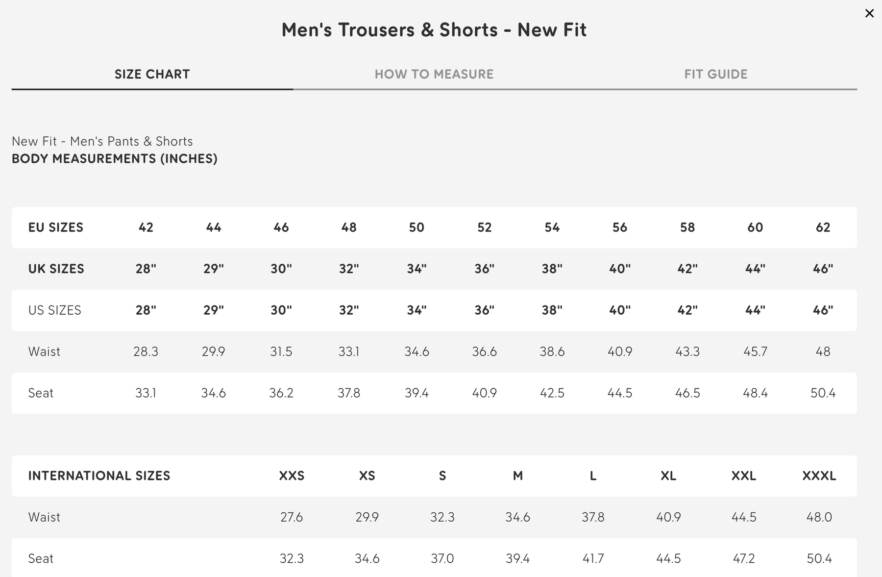Click the INTERNATIONAL SIZES table header
Image resolution: width=882 pixels, height=577 pixels.
(x=99, y=476)
